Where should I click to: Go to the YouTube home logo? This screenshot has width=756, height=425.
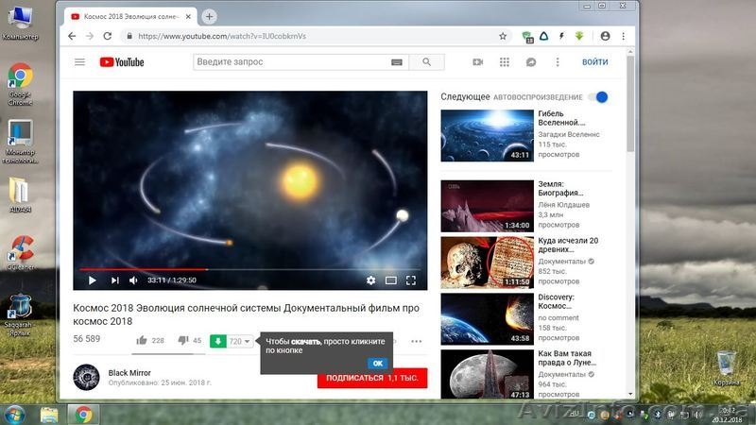point(122,62)
